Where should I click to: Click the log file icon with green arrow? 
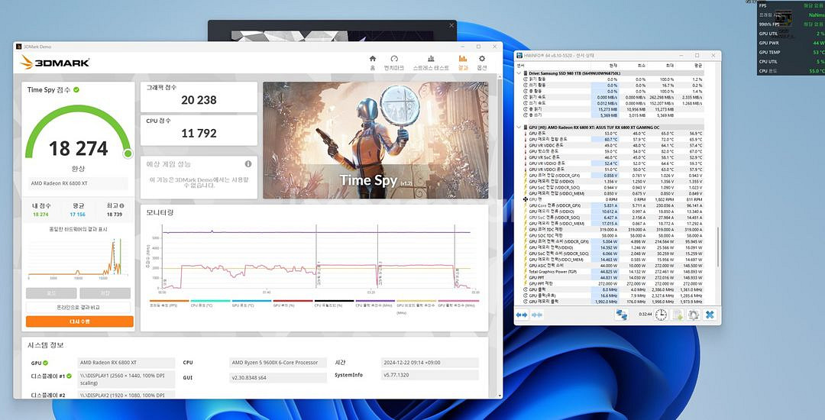point(678,315)
